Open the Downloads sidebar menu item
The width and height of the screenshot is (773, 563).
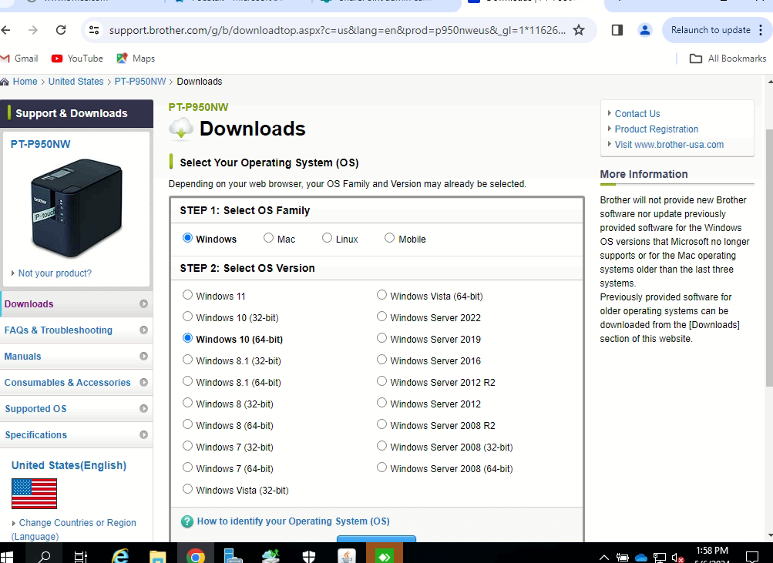click(x=76, y=304)
